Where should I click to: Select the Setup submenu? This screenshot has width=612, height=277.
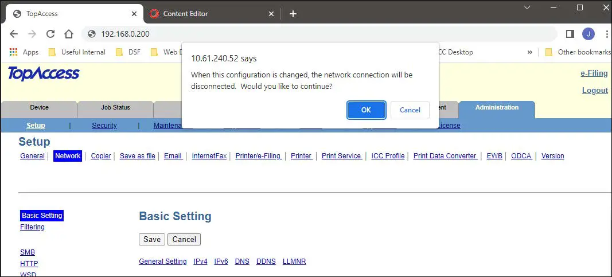coord(36,126)
